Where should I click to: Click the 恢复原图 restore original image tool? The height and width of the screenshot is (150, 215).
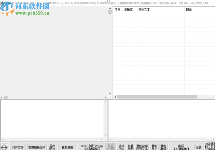130,146
